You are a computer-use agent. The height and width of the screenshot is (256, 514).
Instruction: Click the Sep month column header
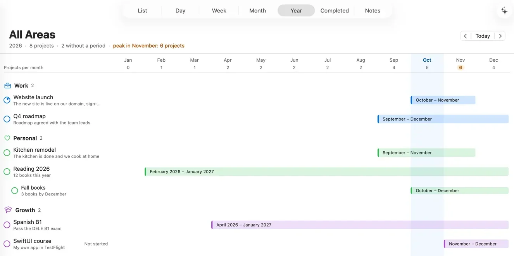(x=394, y=60)
